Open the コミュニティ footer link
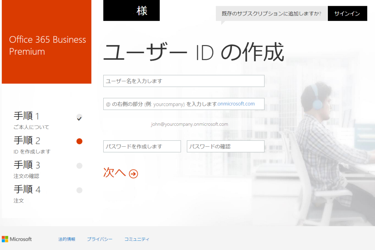 pos(137,239)
